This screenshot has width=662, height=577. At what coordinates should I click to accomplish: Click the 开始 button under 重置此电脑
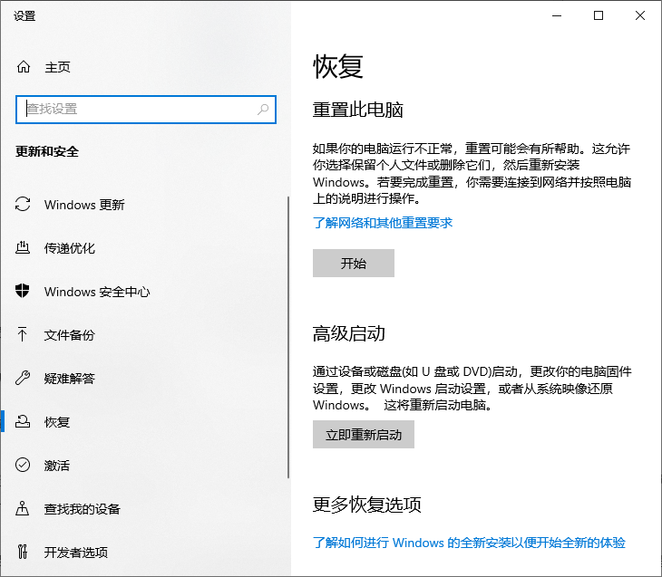pos(353,264)
